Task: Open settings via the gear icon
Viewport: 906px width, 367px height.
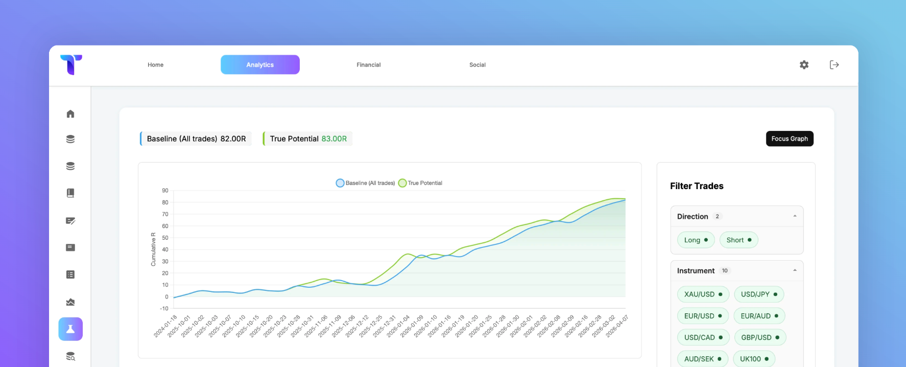Action: (x=804, y=65)
